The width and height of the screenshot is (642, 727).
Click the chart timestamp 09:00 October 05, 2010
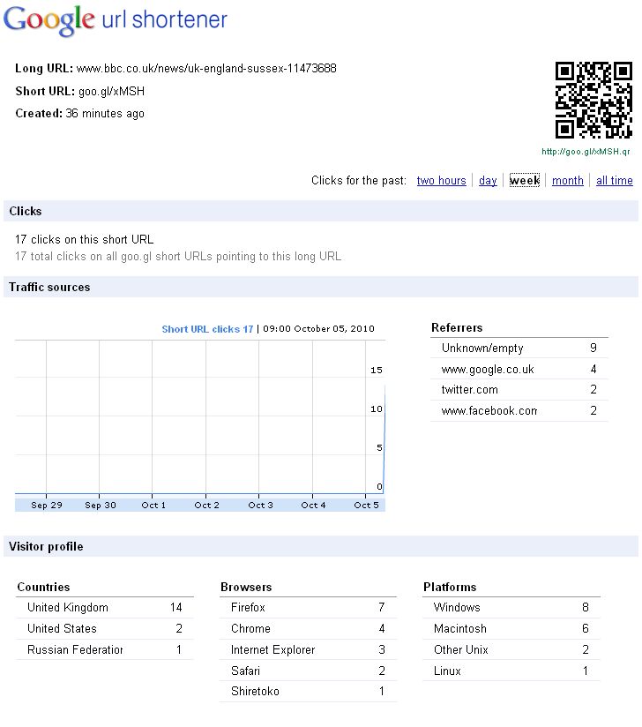coord(318,329)
